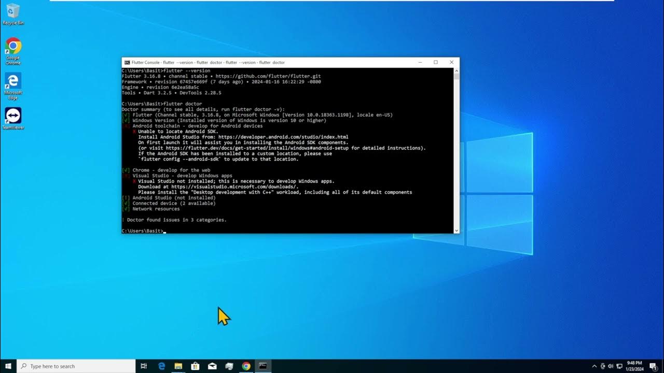Open Task View from the taskbar

coord(144,366)
